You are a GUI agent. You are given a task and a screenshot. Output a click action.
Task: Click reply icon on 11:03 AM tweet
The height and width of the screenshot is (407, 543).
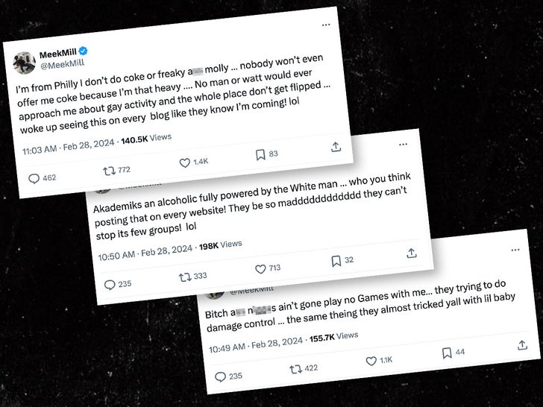point(34,179)
